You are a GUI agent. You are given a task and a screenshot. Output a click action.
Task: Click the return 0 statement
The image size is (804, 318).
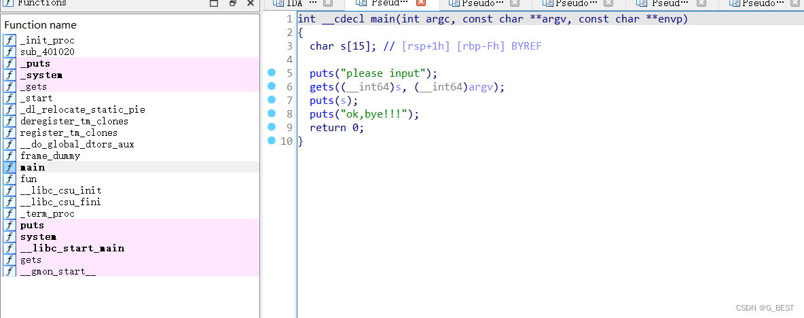tap(337, 127)
